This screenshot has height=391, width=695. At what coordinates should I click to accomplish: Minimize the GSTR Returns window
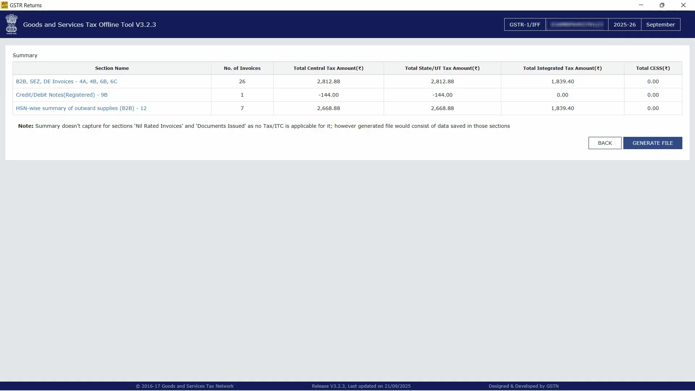(641, 5)
